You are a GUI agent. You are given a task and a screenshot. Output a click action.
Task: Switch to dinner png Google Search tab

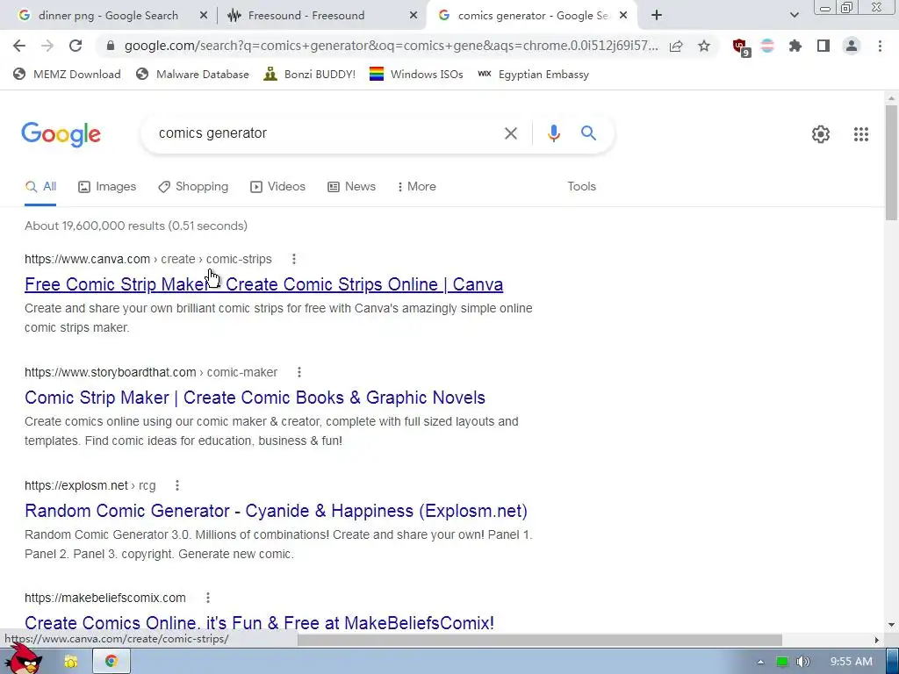(106, 16)
